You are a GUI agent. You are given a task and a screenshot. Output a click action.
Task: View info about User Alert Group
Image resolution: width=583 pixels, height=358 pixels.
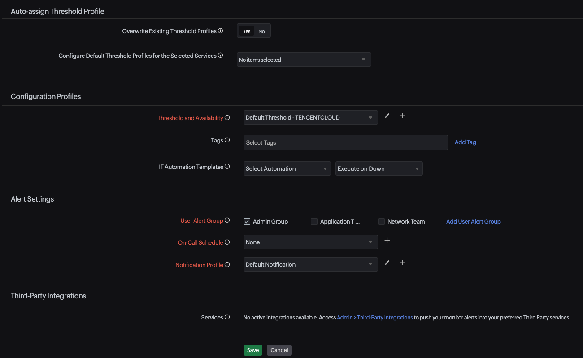[227, 220]
